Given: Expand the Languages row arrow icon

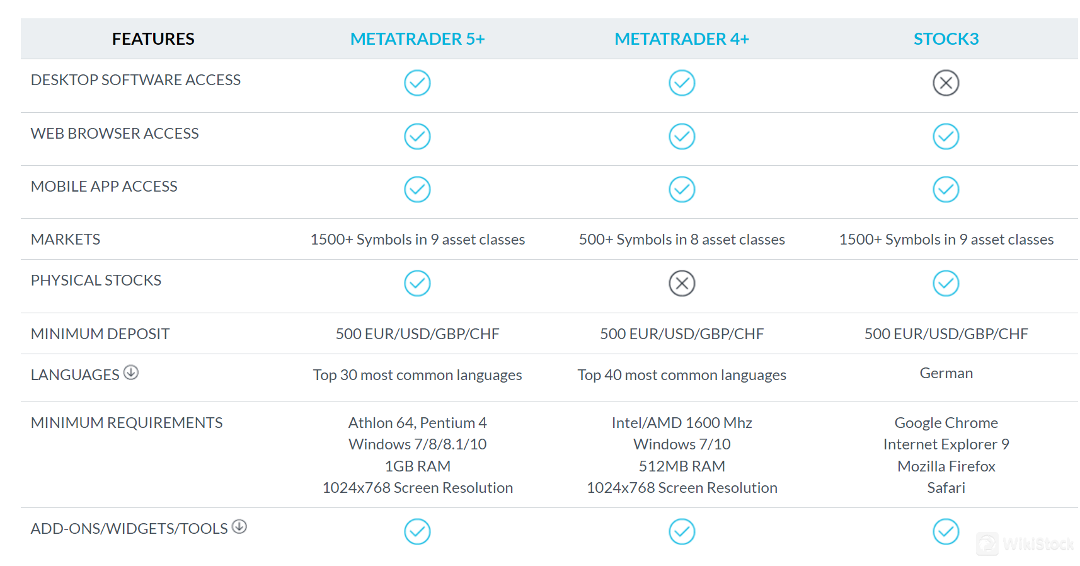Looking at the screenshot, I should pos(131,373).
